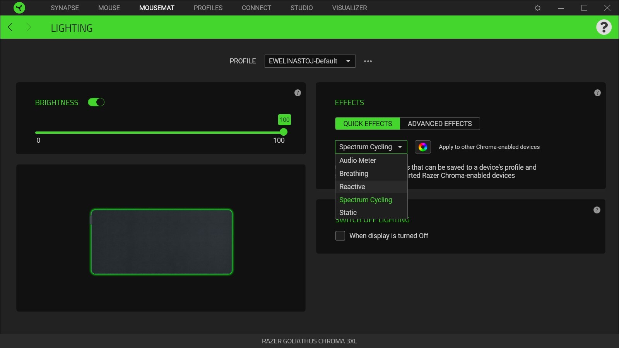Choose Audio Meter effect

371,160
